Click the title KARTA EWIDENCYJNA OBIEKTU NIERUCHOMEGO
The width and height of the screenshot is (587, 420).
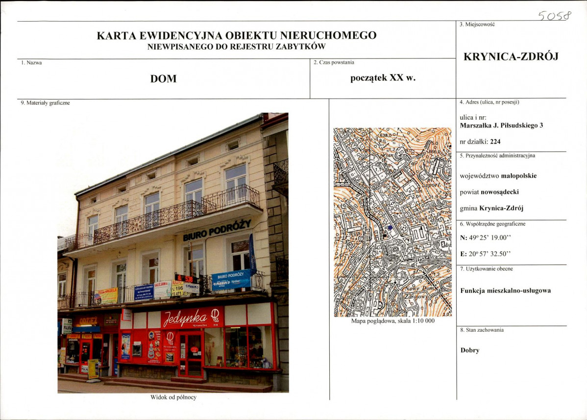[x=237, y=36]
